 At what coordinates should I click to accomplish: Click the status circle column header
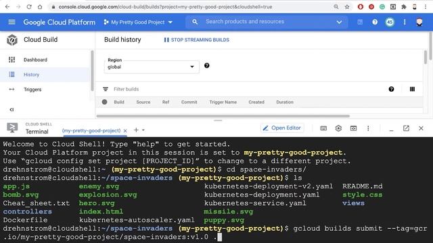[104, 102]
